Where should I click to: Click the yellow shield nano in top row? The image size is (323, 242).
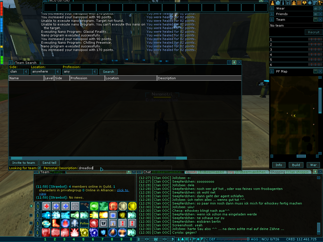[132, 206]
